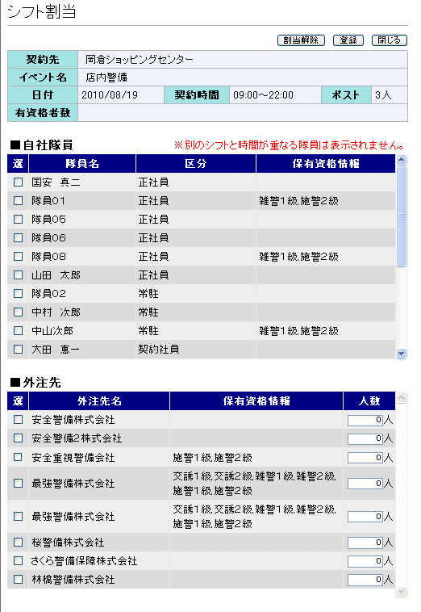Click the 登録 button

coord(348,40)
